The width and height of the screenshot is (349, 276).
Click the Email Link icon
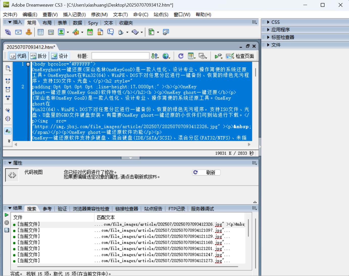tap(18, 32)
